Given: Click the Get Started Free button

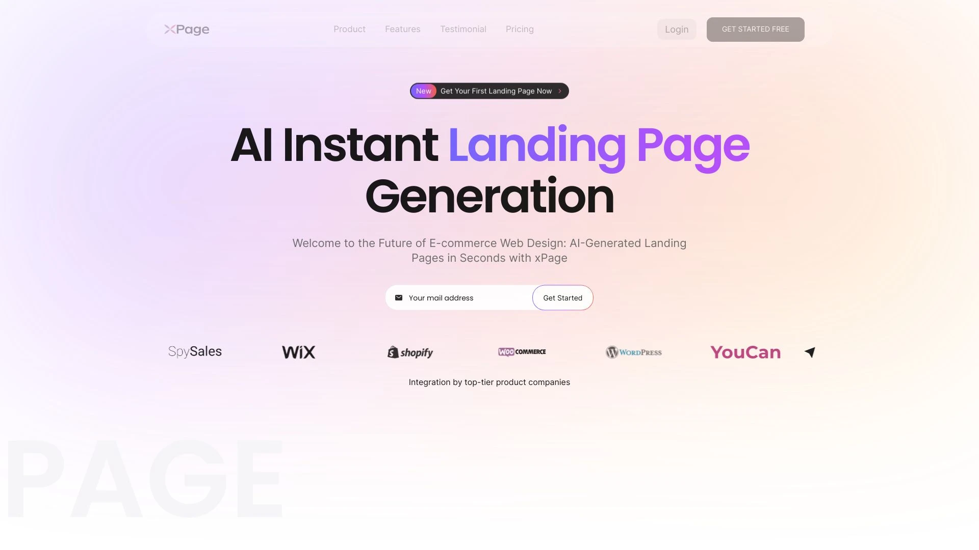Looking at the screenshot, I should tap(755, 29).
